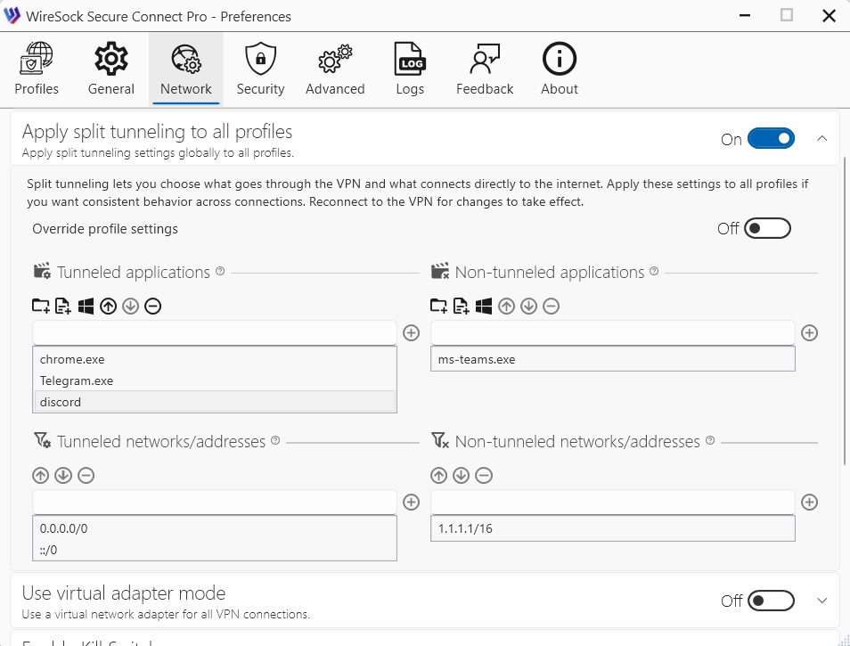Remove selected tunneled application with minus icon
850x646 pixels.
[x=152, y=307]
